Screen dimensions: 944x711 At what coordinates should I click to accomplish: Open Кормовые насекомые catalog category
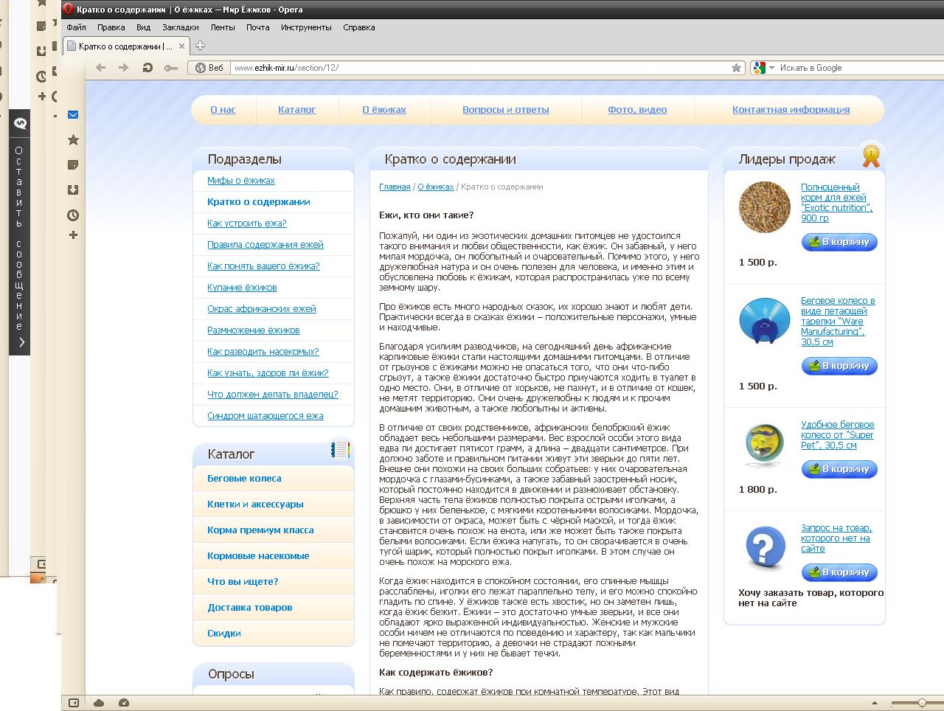(258, 556)
